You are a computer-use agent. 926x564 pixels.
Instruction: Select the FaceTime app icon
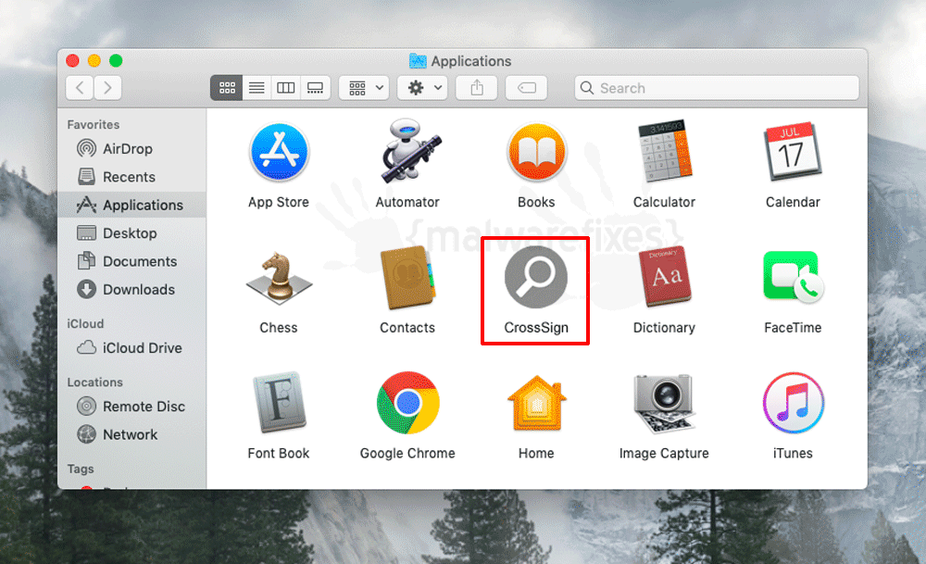(x=793, y=278)
